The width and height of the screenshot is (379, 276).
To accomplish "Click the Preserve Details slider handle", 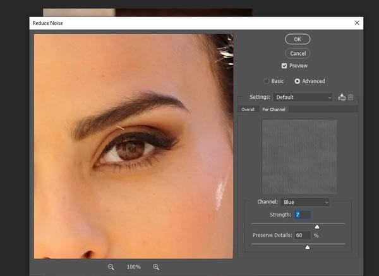I will (x=308, y=247).
